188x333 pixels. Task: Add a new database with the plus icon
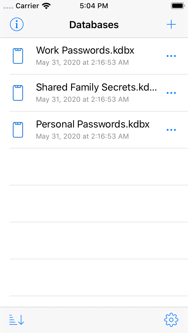point(171,25)
